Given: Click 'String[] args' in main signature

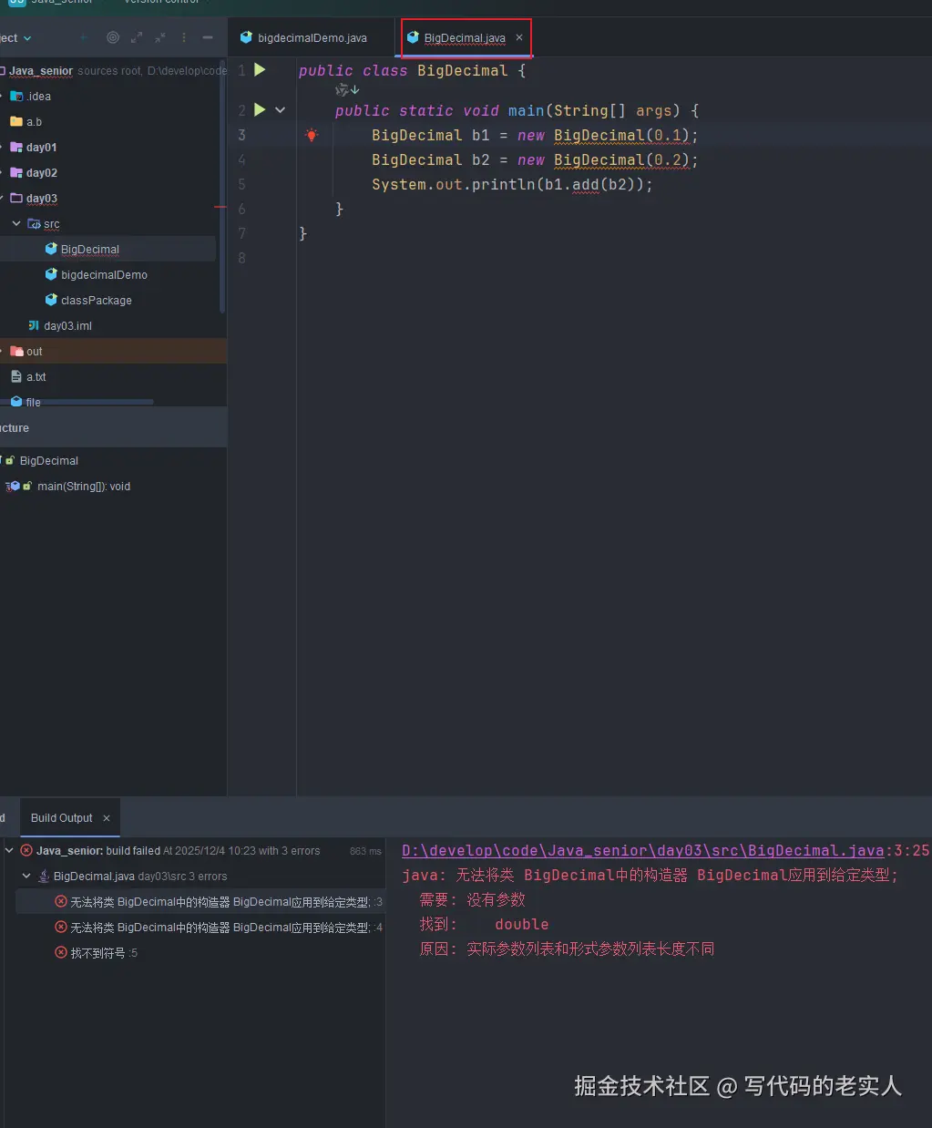Looking at the screenshot, I should pyautogui.click(x=612, y=110).
